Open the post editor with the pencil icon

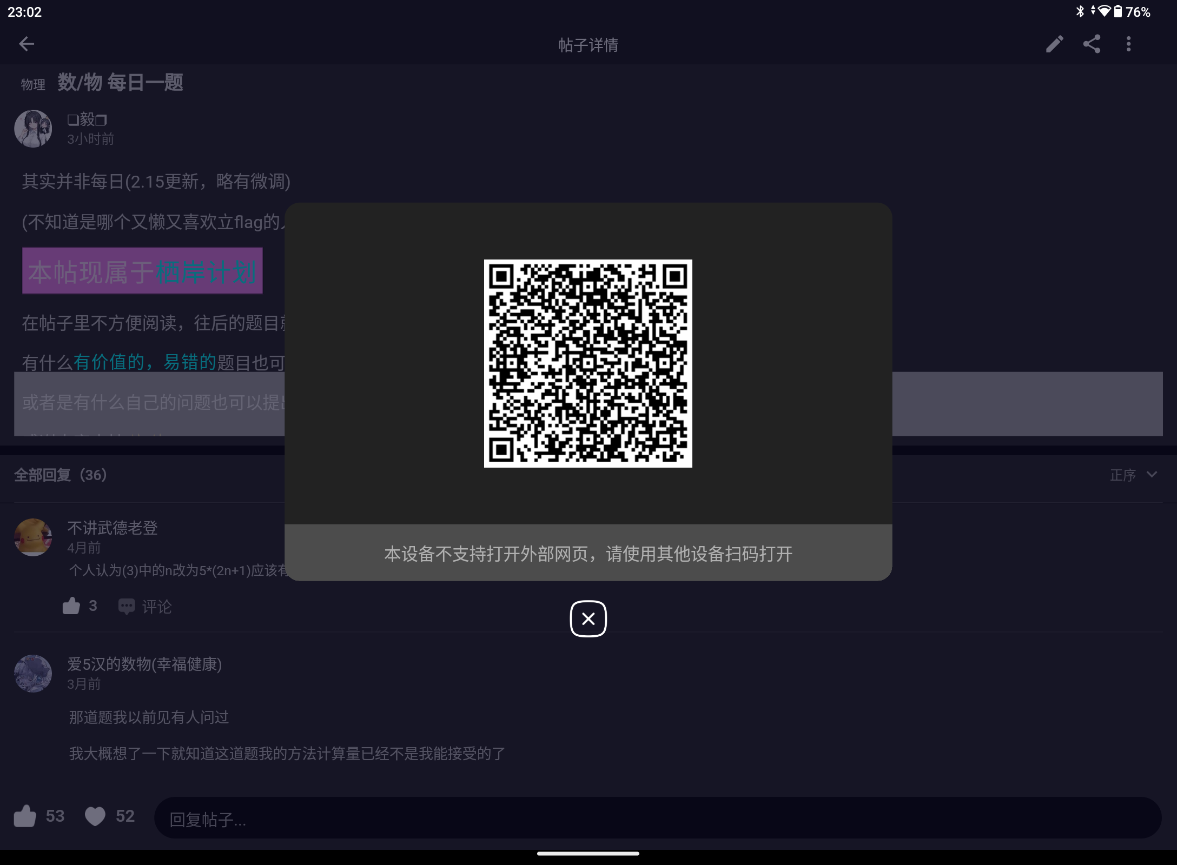(1054, 44)
